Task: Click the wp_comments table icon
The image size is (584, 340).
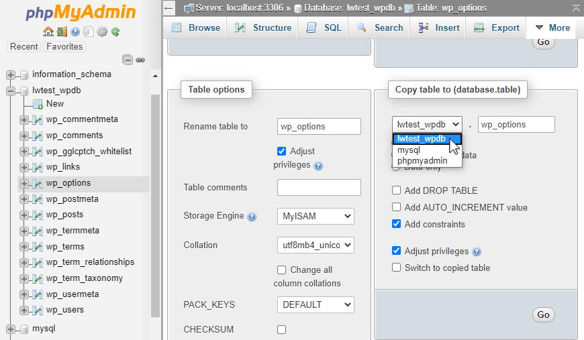Action: (x=37, y=135)
